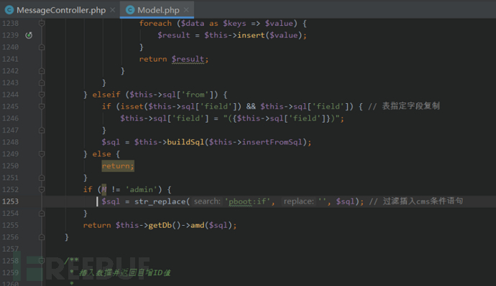The width and height of the screenshot is (496, 286).
Task: Click the 'foreach' keyword
Action: point(155,24)
